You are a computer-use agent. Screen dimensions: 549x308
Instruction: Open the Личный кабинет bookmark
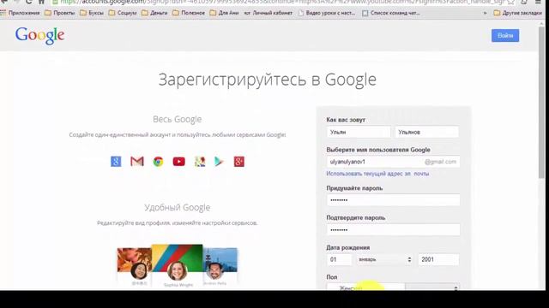268,13
